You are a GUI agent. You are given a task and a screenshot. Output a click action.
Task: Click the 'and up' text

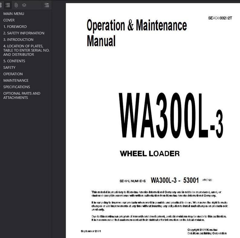207,180
